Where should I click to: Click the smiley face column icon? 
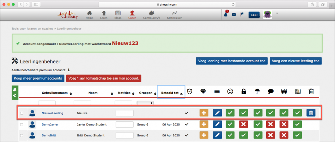coord(230,92)
